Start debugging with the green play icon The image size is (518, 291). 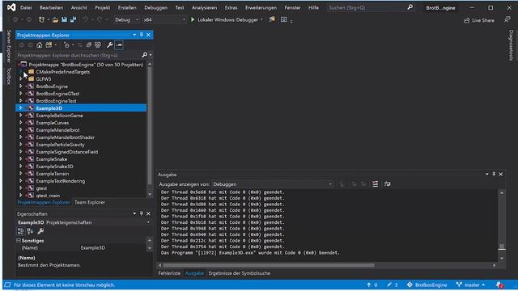coord(193,19)
